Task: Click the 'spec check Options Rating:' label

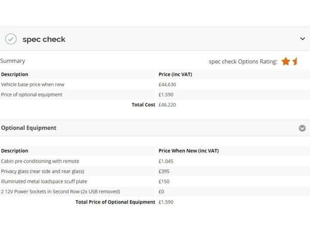Action: 243,61
